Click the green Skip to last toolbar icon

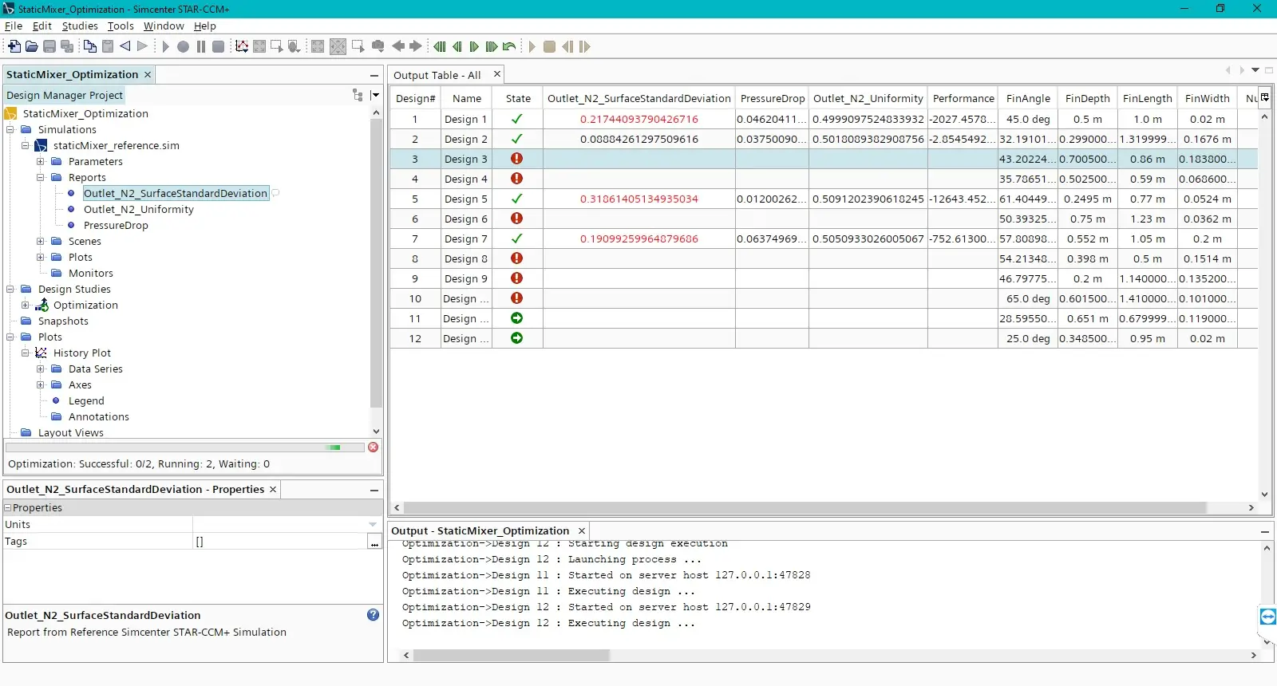[x=492, y=46]
